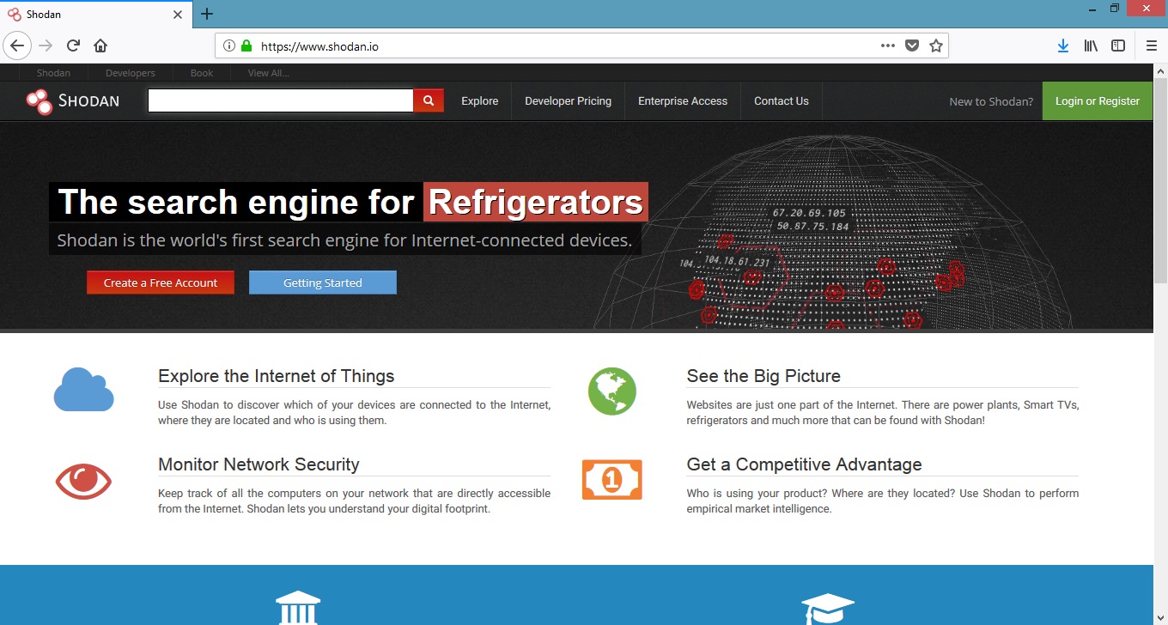
Task: Bookmark this page with star icon
Action: coord(936,46)
